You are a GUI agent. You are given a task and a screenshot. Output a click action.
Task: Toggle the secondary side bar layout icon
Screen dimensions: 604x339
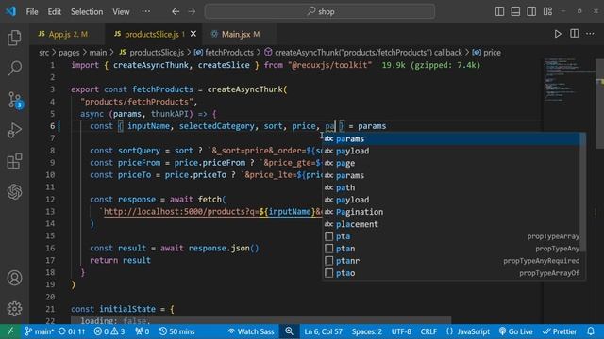(531, 11)
